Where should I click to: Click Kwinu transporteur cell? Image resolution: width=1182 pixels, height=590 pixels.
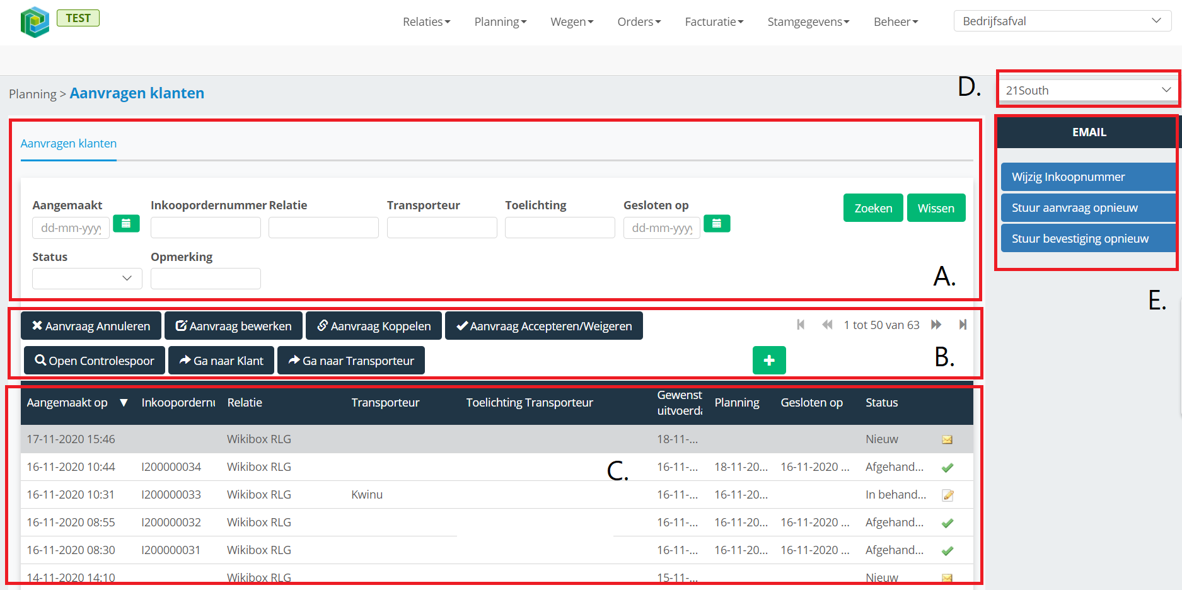[367, 495]
